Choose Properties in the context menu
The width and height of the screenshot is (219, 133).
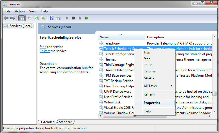(x=155, y=103)
